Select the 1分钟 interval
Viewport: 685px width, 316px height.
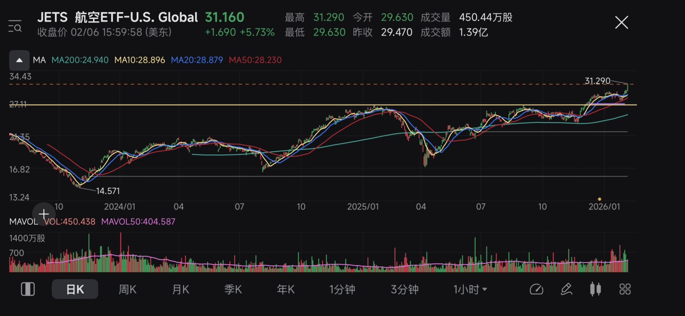pyautogui.click(x=342, y=289)
